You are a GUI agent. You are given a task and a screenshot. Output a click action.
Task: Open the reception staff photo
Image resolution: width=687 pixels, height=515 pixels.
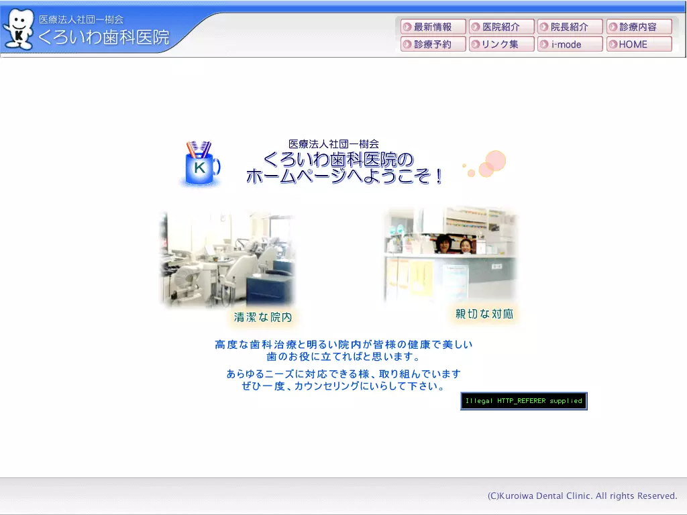[450, 255]
